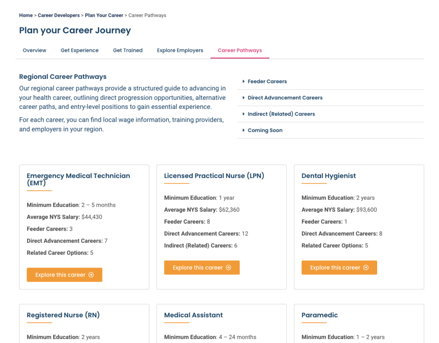Expand the Coming Soon section
The width and height of the screenshot is (439, 343).
point(265,130)
